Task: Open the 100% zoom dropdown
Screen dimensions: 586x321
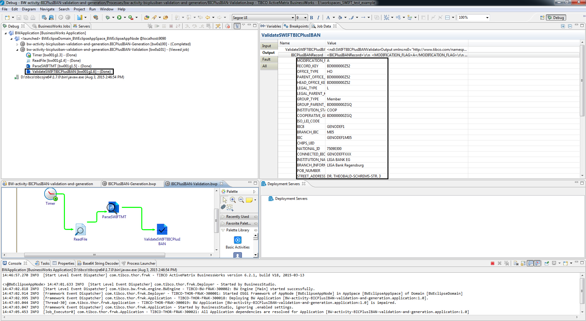Action: pos(487,17)
